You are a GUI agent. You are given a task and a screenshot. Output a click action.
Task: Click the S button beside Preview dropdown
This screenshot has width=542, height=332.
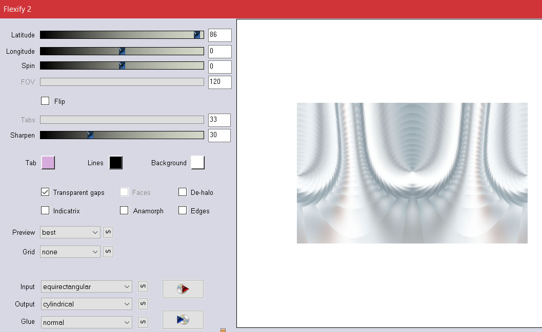click(108, 232)
